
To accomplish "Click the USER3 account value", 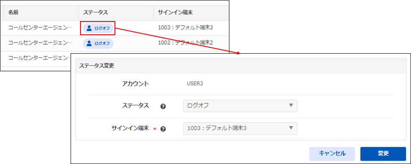I will click(195, 84).
